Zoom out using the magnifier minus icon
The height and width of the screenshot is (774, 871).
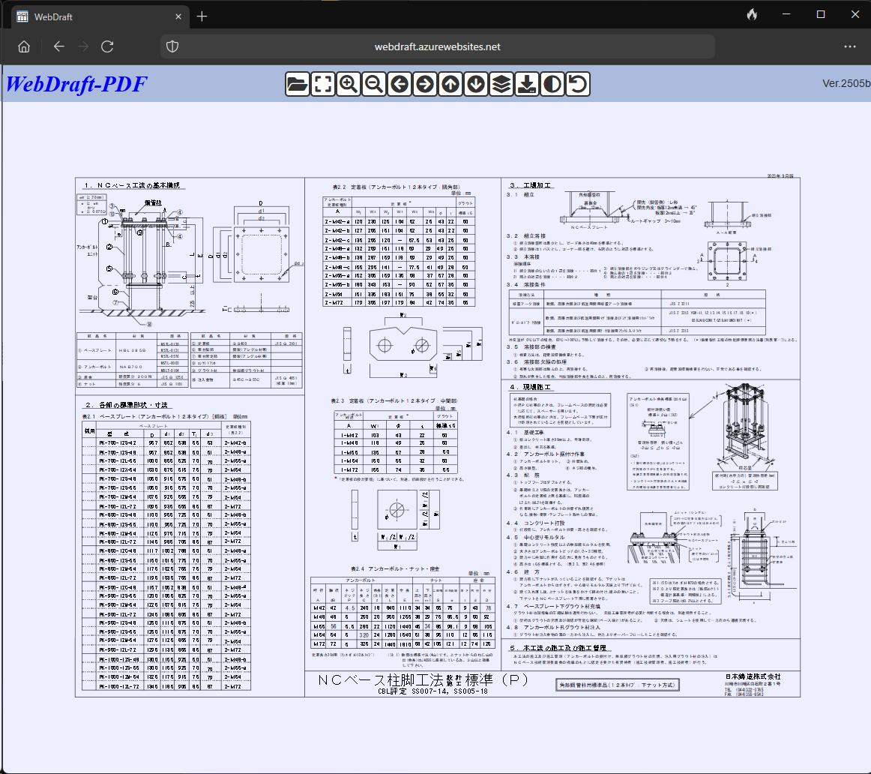click(x=374, y=85)
